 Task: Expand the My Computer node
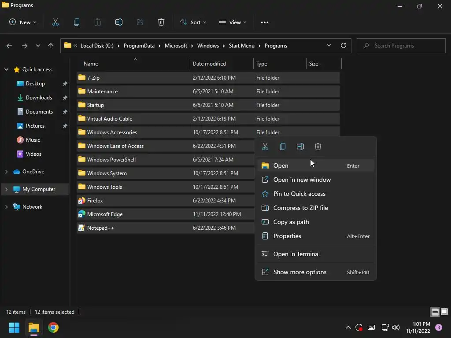(6, 189)
